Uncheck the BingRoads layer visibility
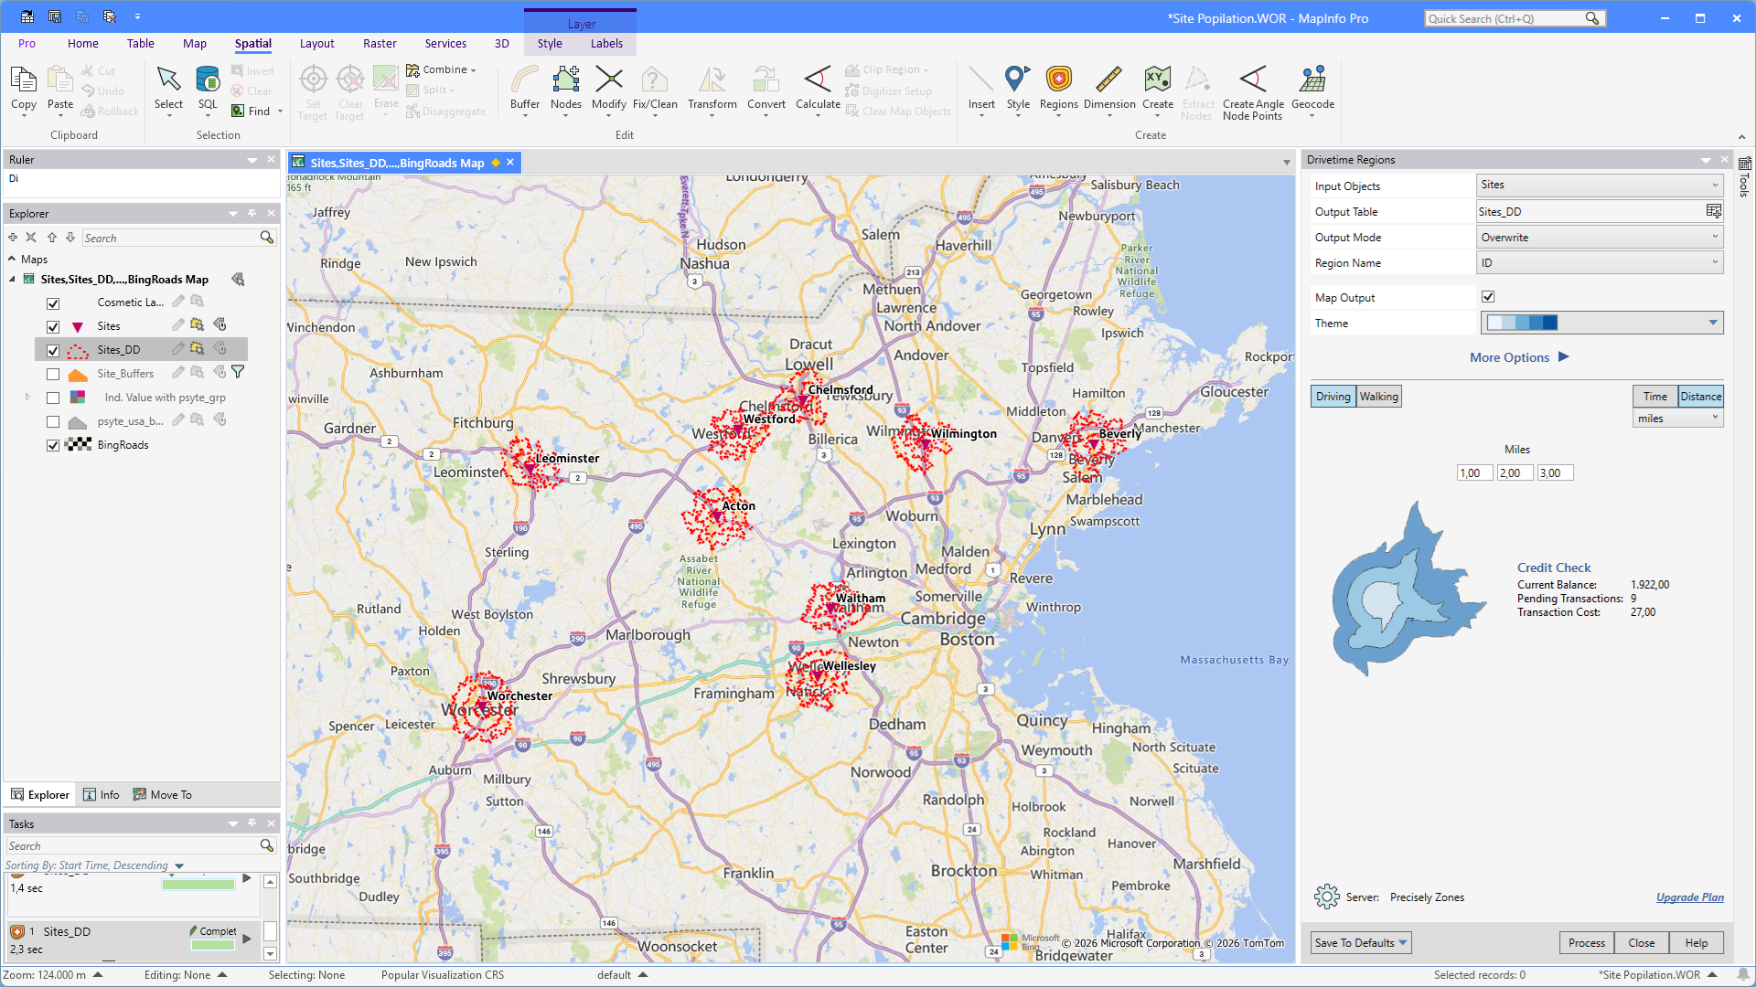 point(53,445)
